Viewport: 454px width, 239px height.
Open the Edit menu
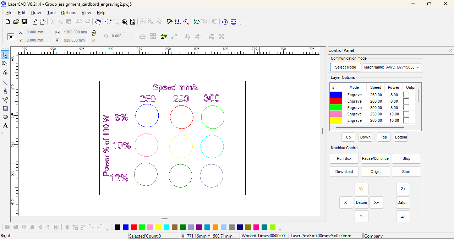point(22,12)
